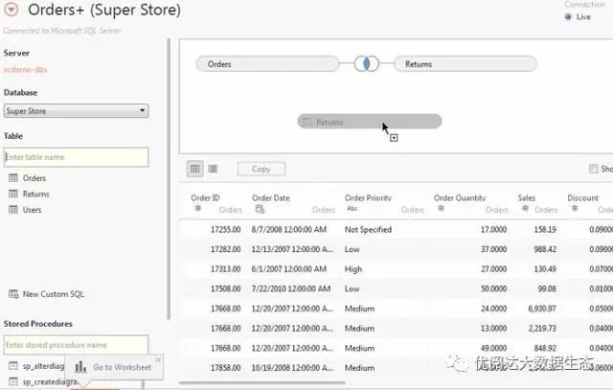Click the Order ID number type icon
Screen dimensions: 613x390
tap(198, 209)
